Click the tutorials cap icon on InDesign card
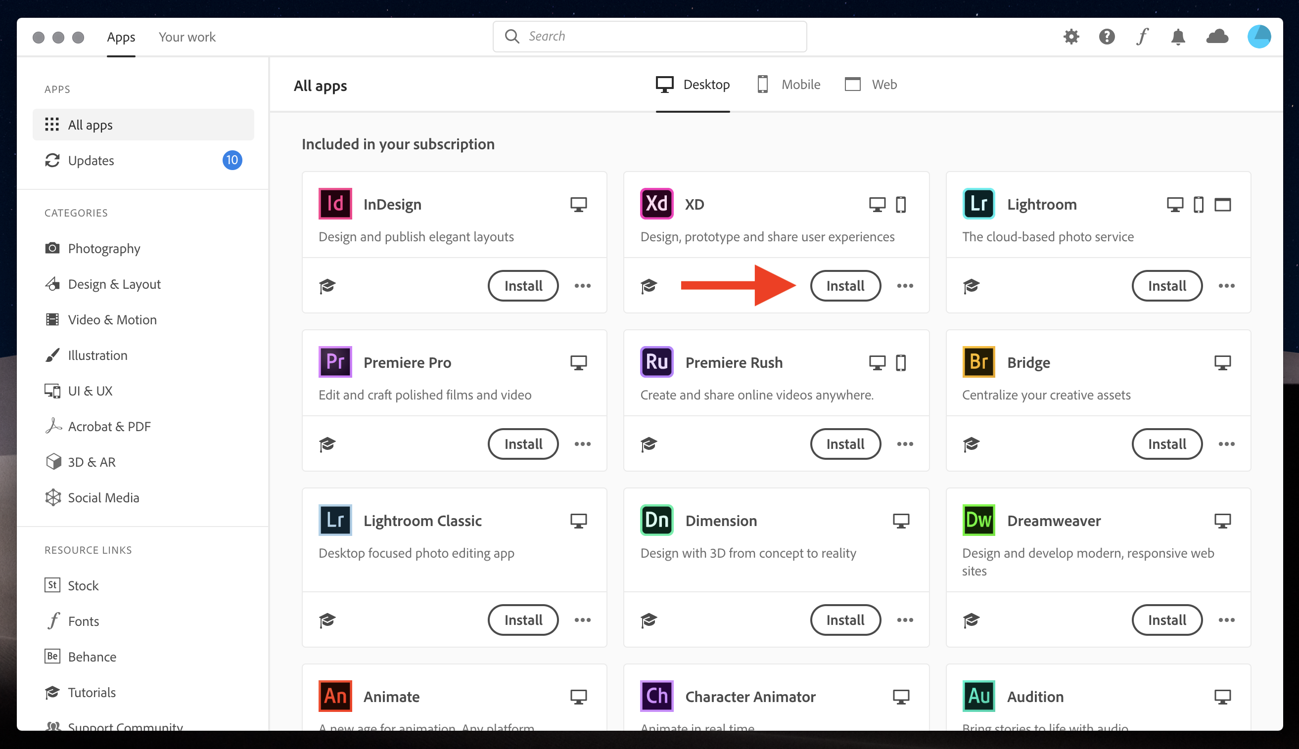Image resolution: width=1299 pixels, height=749 pixels. (x=327, y=285)
